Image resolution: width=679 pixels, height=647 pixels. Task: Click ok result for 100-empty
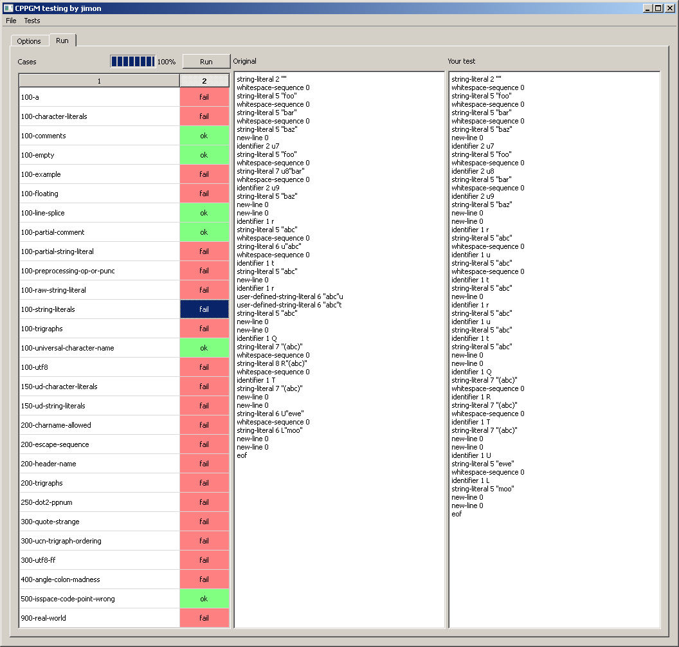204,155
